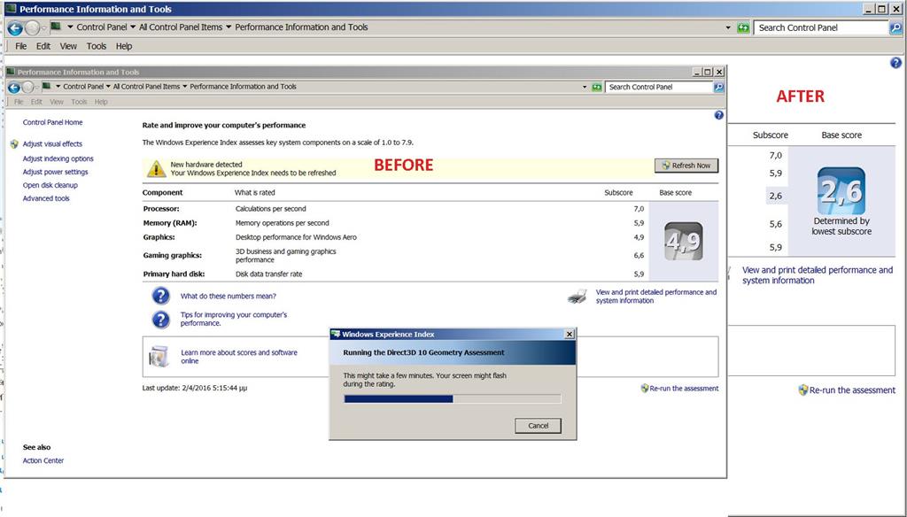Click the Refresh Now button
Screen dimensions: 907x517
tap(686, 166)
